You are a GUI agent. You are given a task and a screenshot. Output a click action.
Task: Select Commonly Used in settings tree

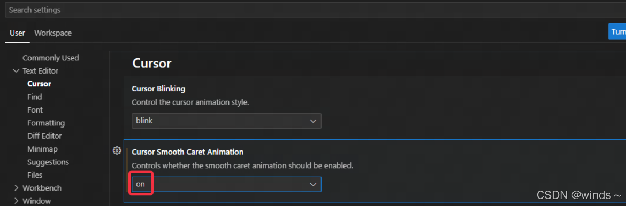click(51, 58)
